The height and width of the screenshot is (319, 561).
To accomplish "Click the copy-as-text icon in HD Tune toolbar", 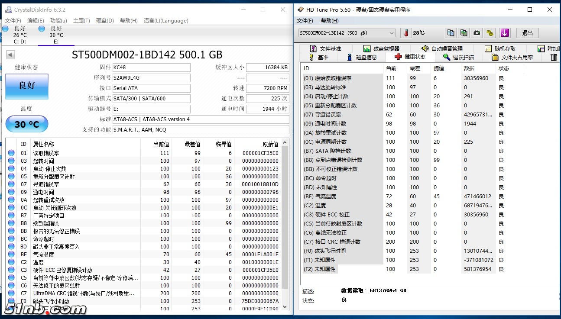I will [450, 32].
